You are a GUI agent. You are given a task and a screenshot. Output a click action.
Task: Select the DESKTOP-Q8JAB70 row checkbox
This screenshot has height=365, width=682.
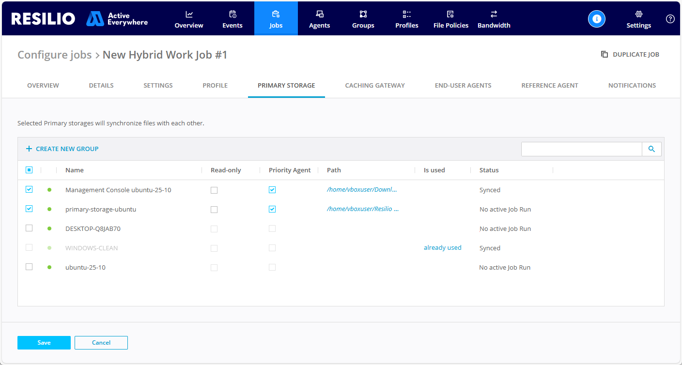[29, 228]
